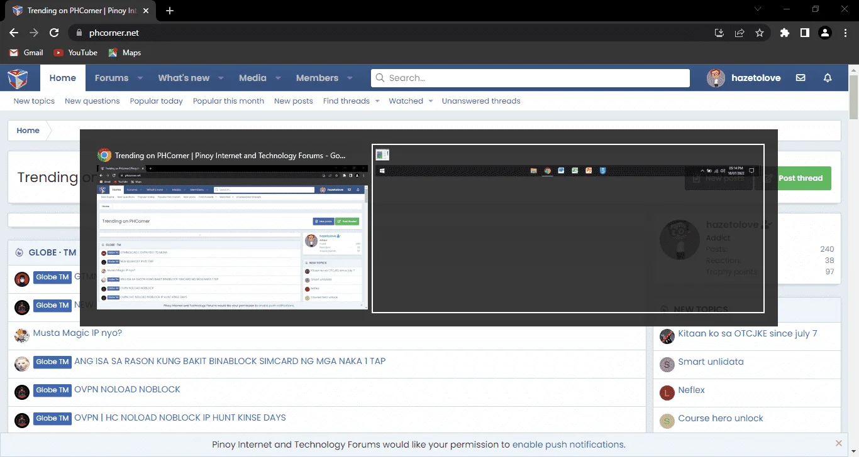859x457 pixels.
Task: Click the avatar beside Musta Magic IP nyo?
Action: coord(22,335)
